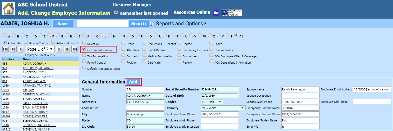Go to first page of employees
The height and width of the screenshot is (131, 393).
(x=5, y=49)
